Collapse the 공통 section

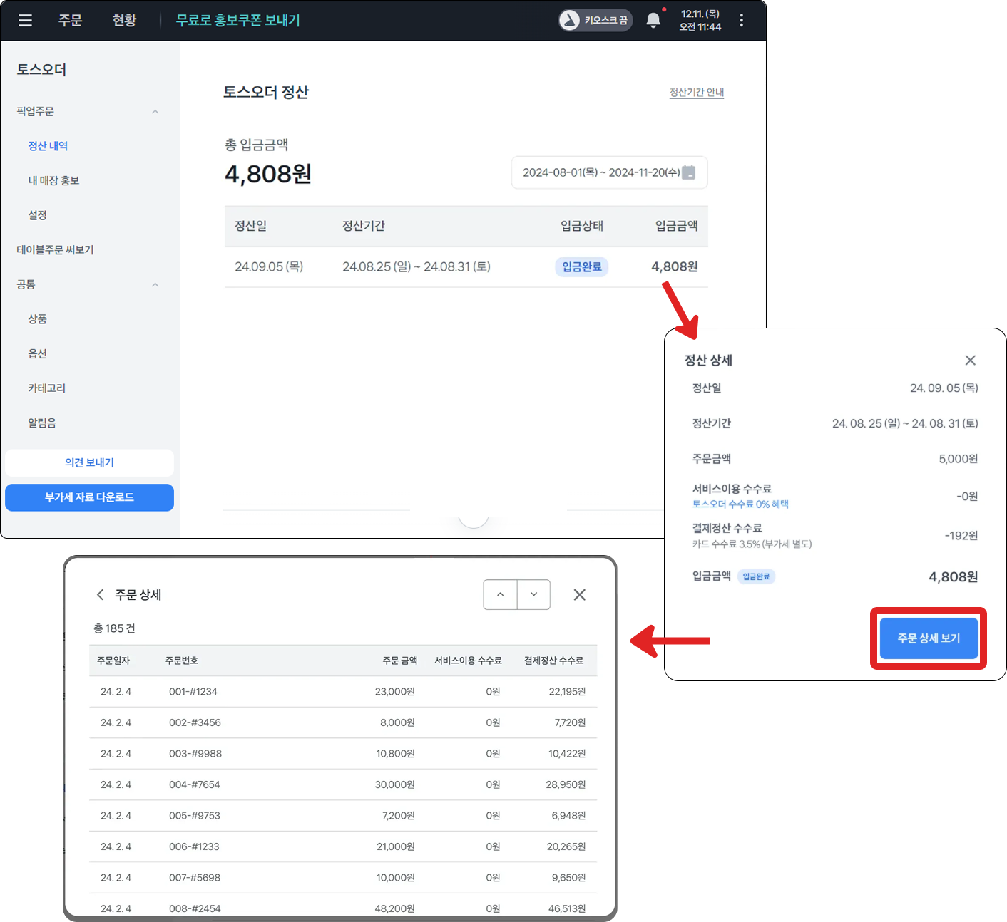tap(155, 285)
